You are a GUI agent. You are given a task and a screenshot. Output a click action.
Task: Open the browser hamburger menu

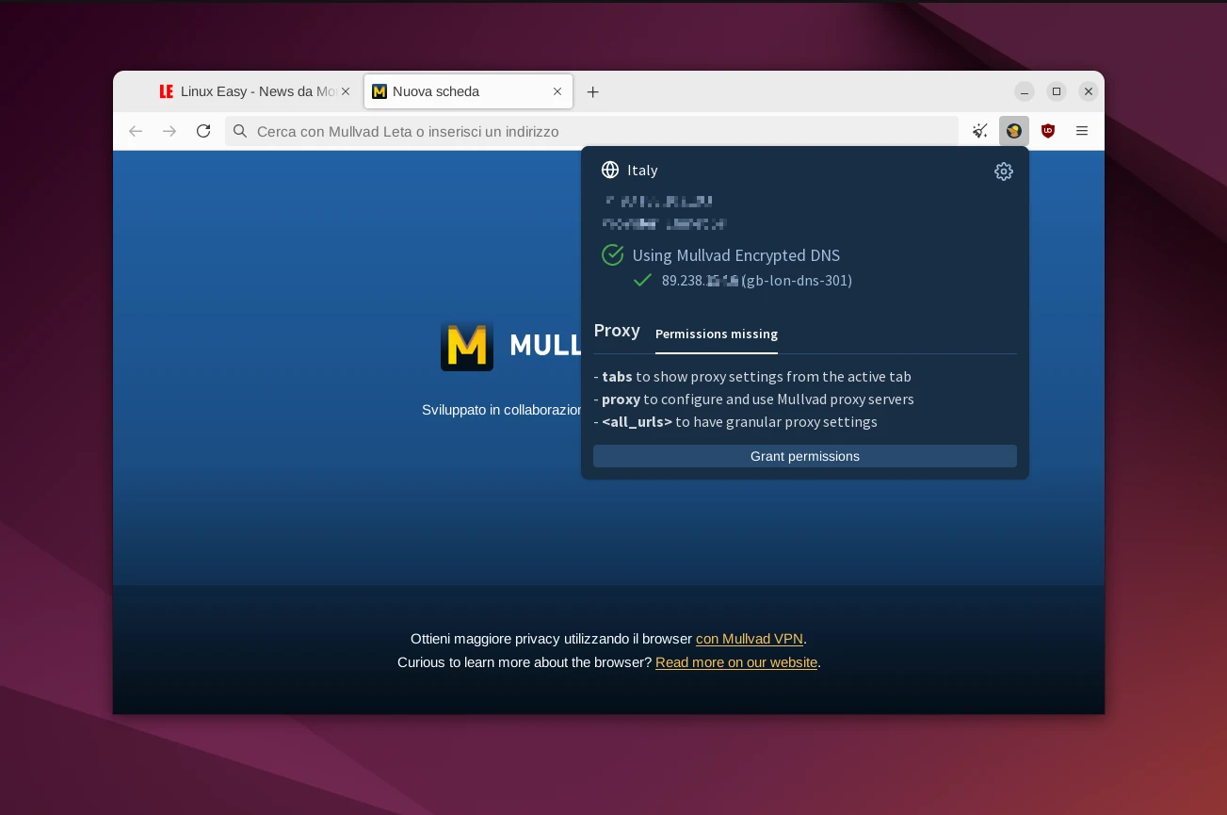[x=1082, y=131]
